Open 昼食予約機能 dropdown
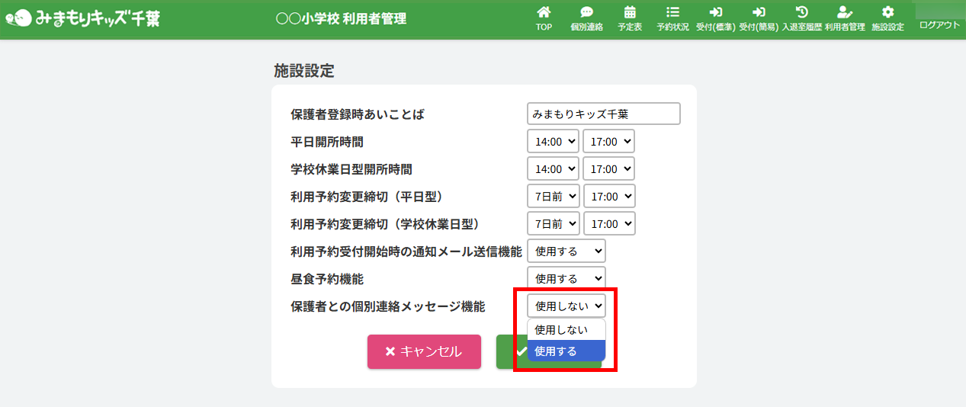The height and width of the screenshot is (407, 966). (x=566, y=278)
